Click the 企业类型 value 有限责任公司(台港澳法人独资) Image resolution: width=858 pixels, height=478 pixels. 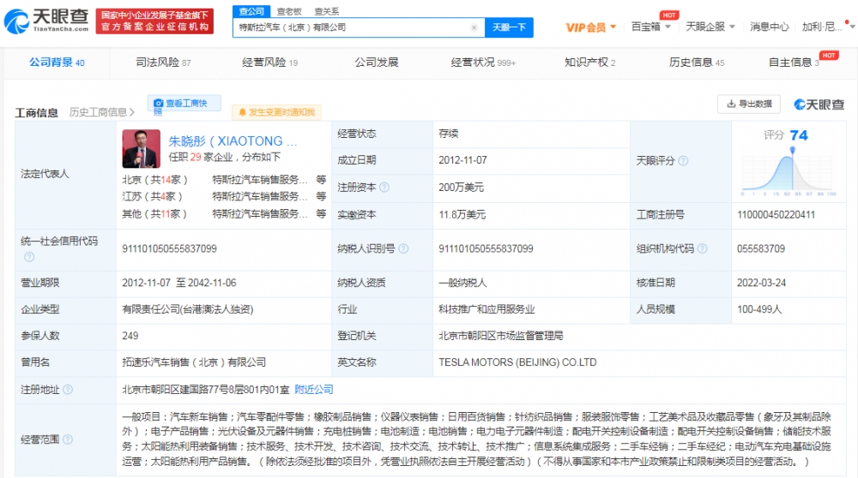coord(188,309)
